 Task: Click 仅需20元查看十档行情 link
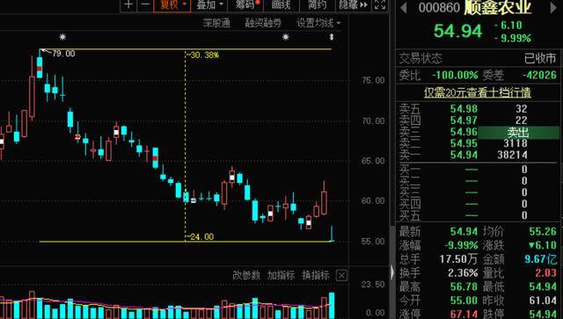[x=477, y=92]
